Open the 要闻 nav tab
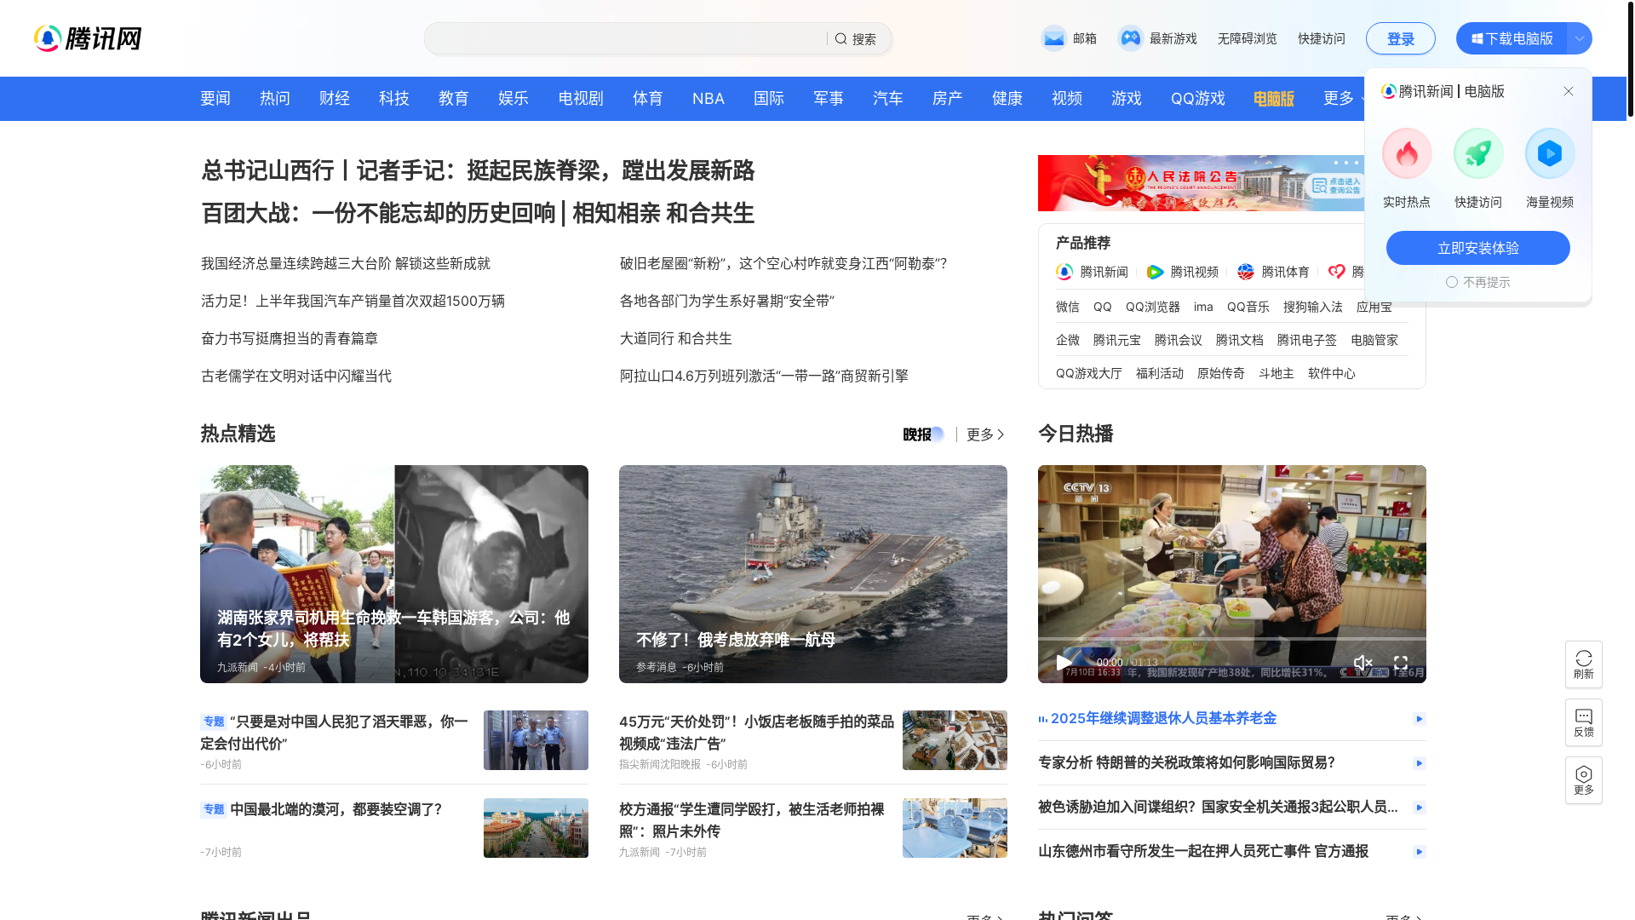This screenshot has width=1635, height=920. click(x=215, y=98)
